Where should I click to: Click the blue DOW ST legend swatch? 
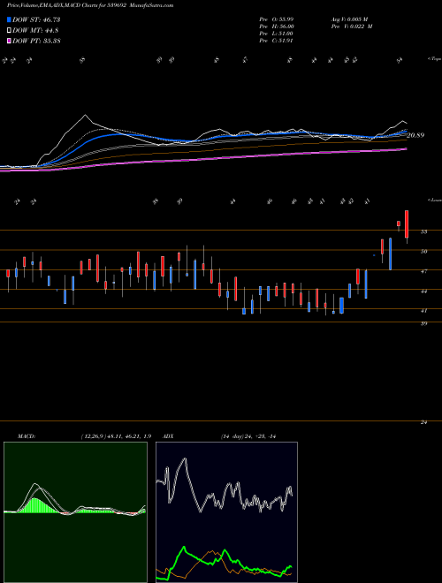pos(9,19)
